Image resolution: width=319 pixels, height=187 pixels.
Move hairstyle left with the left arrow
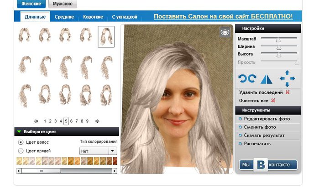pyautogui.click(x=282, y=79)
